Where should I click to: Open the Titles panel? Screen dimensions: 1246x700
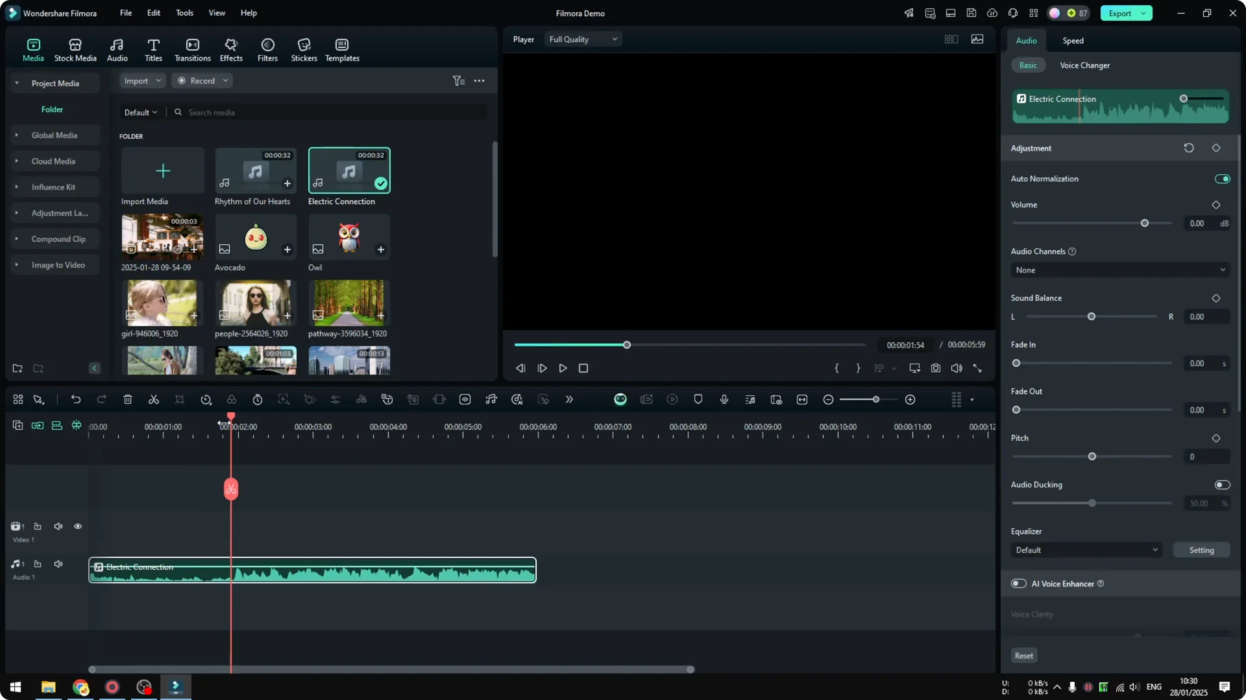(x=153, y=49)
